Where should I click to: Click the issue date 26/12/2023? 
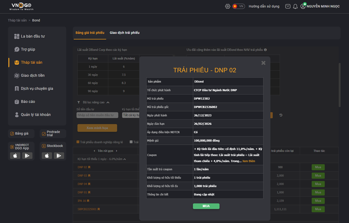[203, 115]
